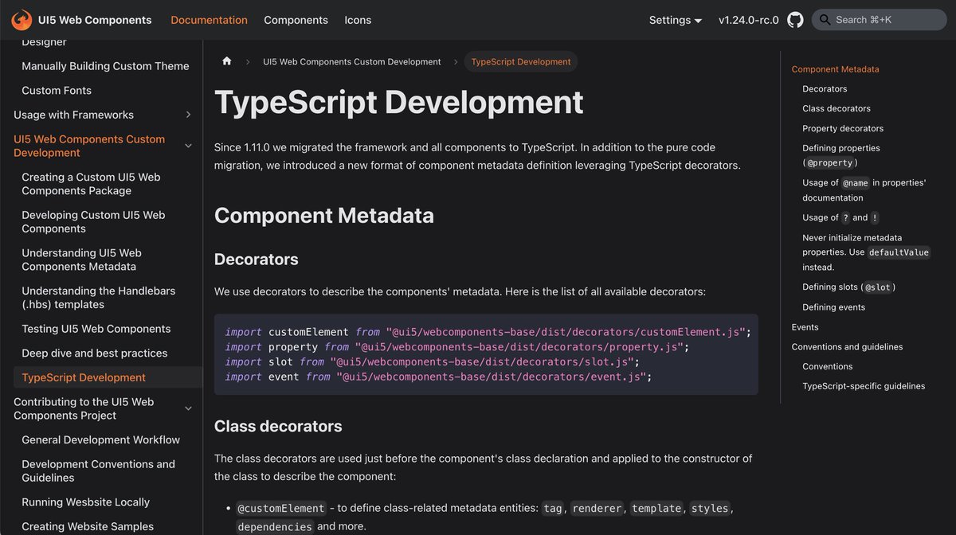This screenshot has width=956, height=535.
Task: Click the v1.24.0-rc.0 version link
Action: point(749,20)
